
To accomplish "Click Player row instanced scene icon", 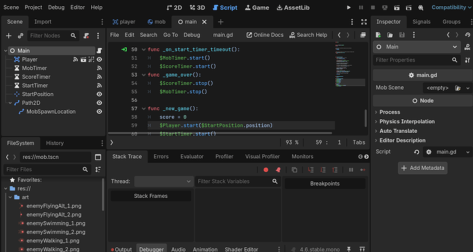I will coord(84,60).
